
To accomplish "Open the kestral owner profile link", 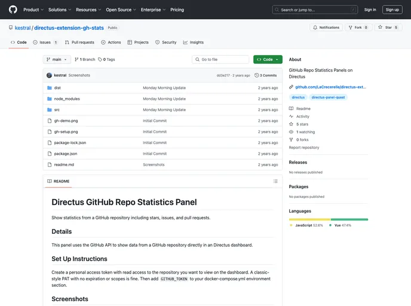I will tap(23, 28).
